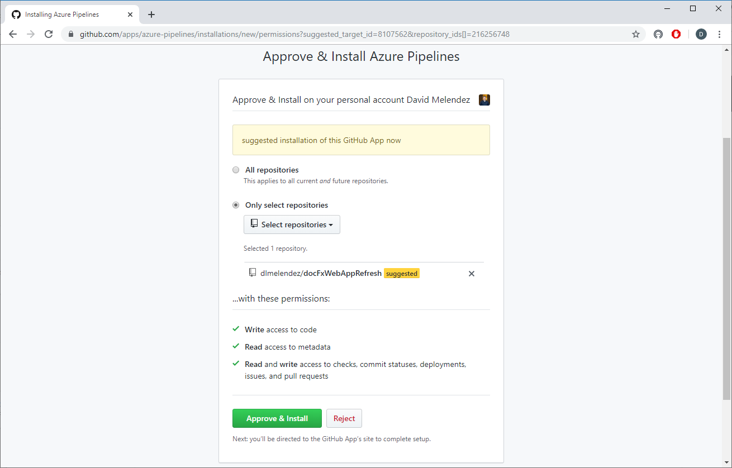Reload the page with the refresh icon
732x468 pixels.
(49, 34)
